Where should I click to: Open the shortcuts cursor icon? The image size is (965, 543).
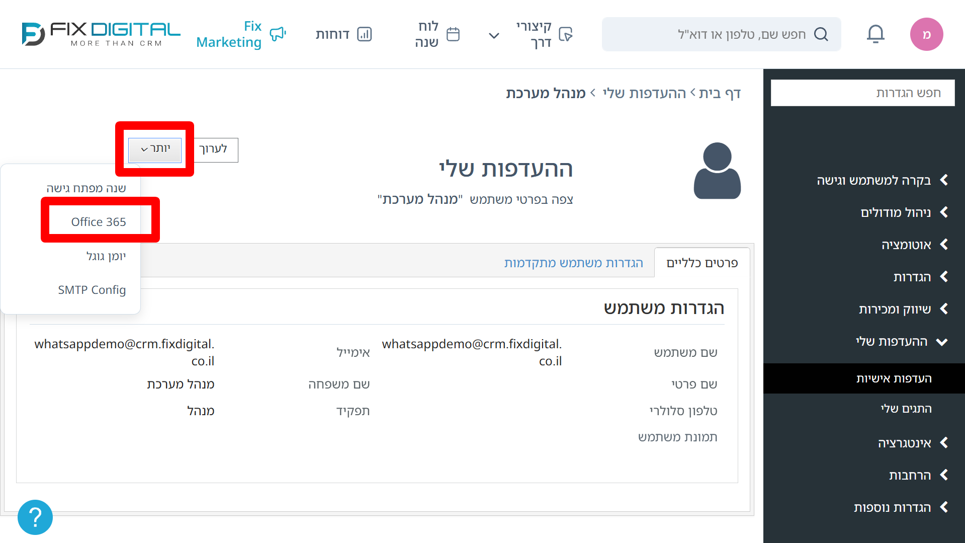tap(566, 34)
